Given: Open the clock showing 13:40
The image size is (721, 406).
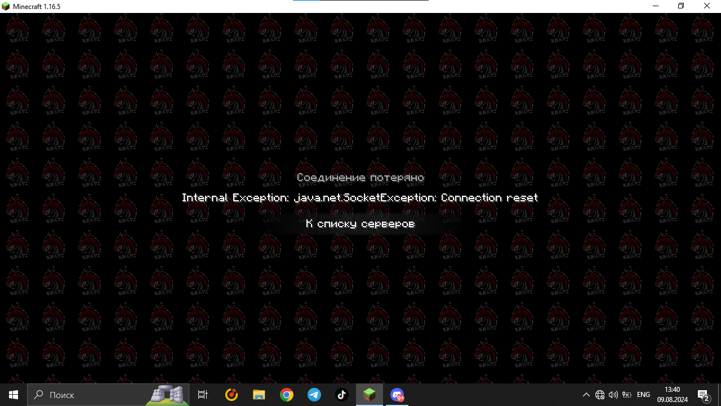Looking at the screenshot, I should (x=672, y=395).
